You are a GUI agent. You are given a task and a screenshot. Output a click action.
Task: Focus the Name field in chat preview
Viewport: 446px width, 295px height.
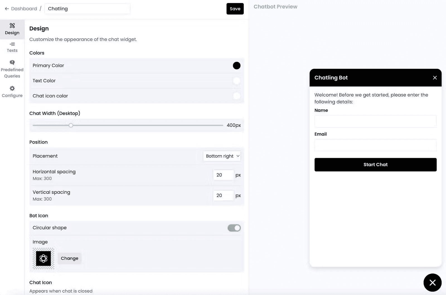375,121
